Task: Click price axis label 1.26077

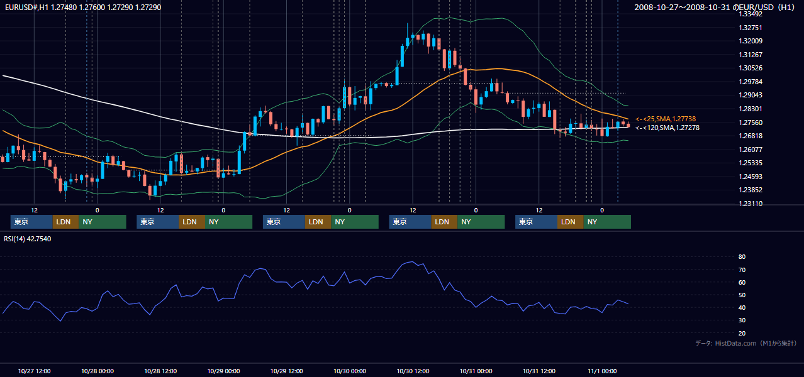Action: pyautogui.click(x=751, y=150)
